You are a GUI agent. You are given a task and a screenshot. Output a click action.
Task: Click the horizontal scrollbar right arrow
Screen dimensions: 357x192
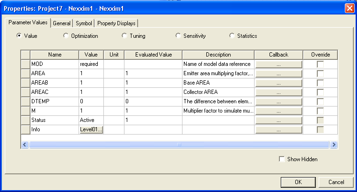click(334, 145)
